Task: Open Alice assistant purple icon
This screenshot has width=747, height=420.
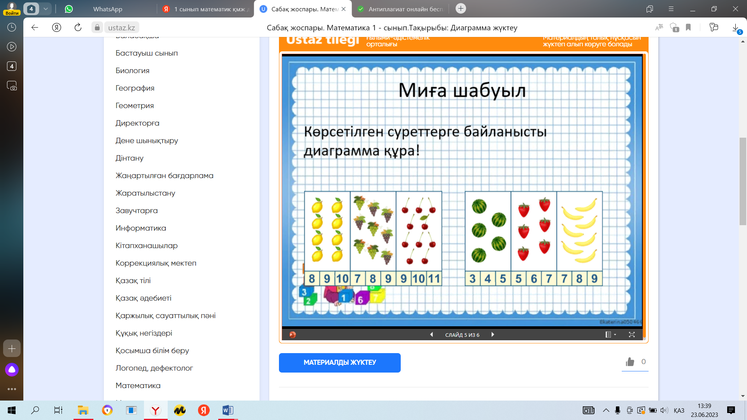Action: click(12, 369)
